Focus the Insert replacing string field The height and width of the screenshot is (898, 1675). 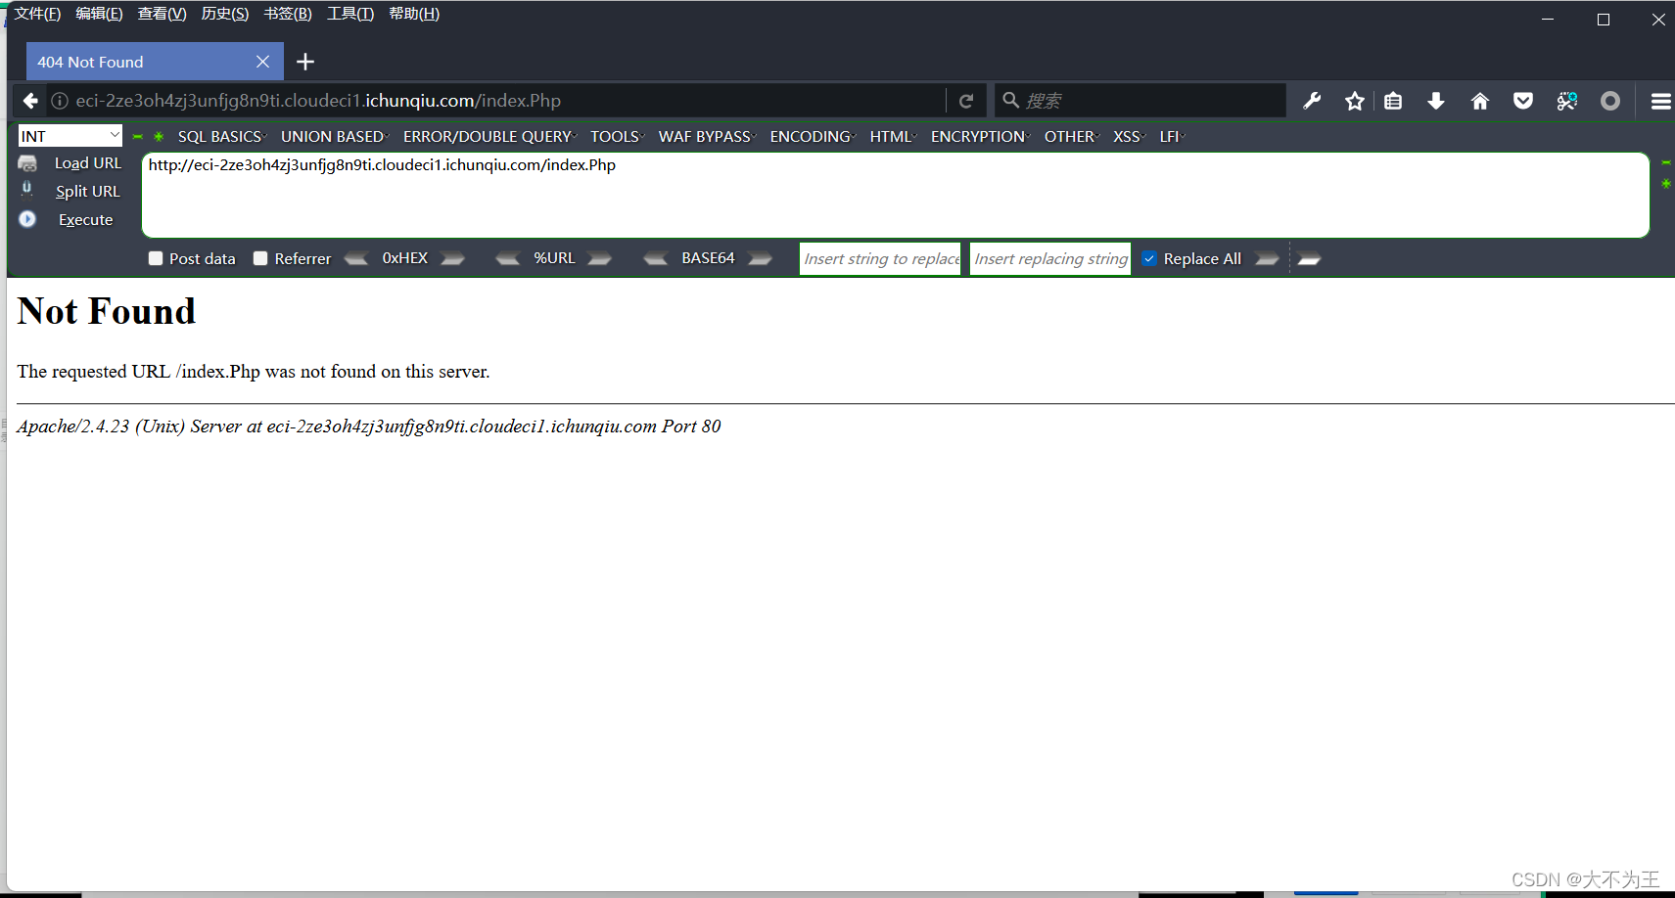pos(1050,258)
